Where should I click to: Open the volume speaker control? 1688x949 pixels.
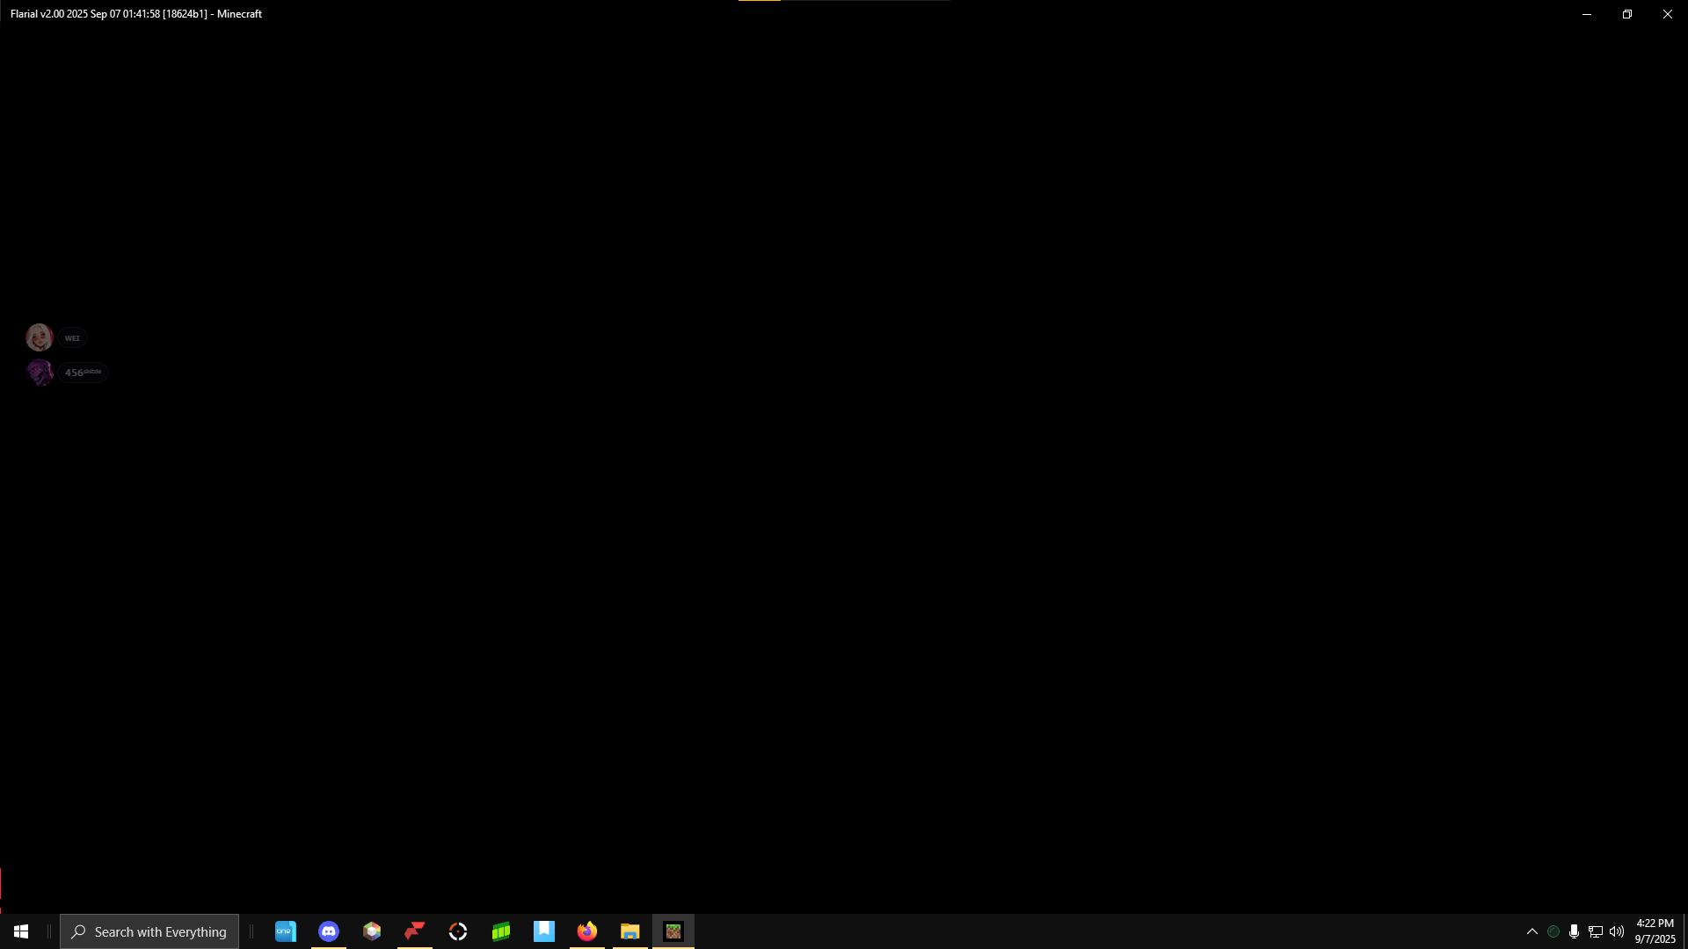[x=1617, y=931]
